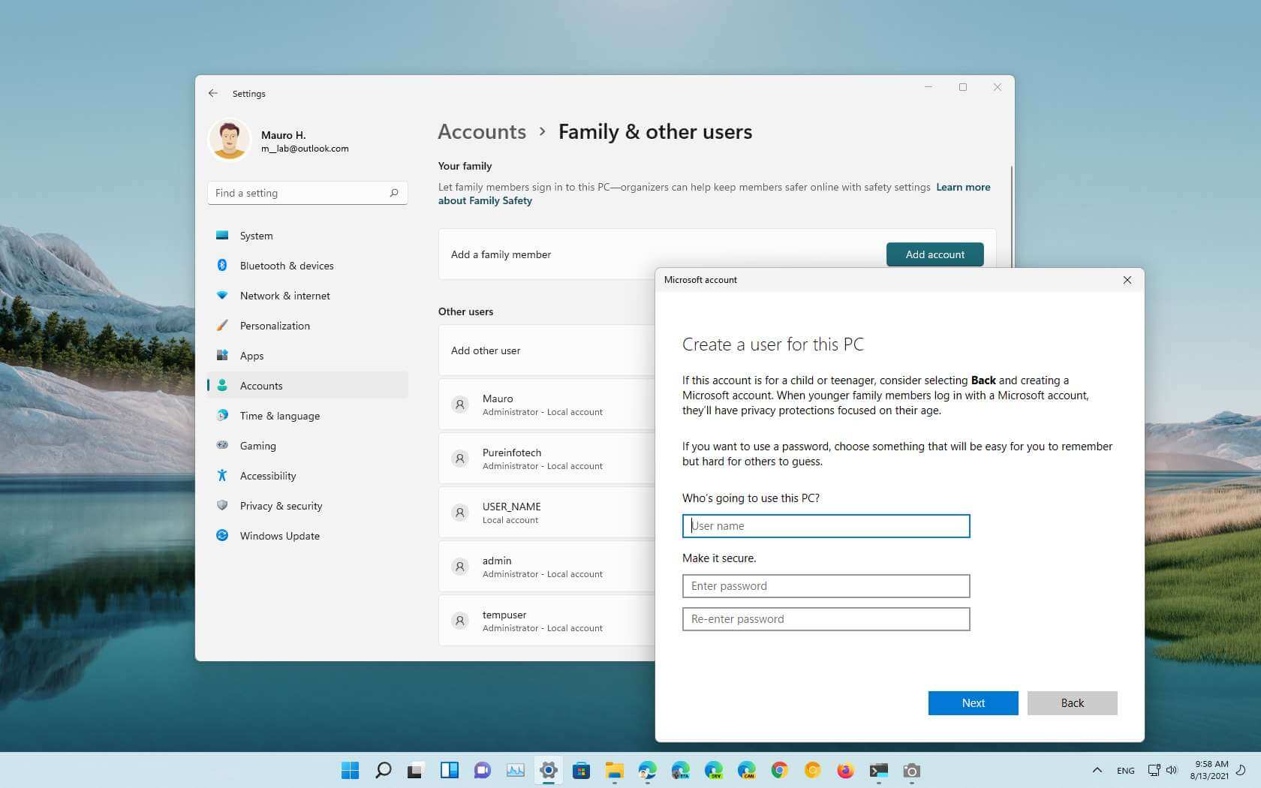1261x788 pixels.
Task: Open Task View on the taskbar
Action: pos(415,770)
